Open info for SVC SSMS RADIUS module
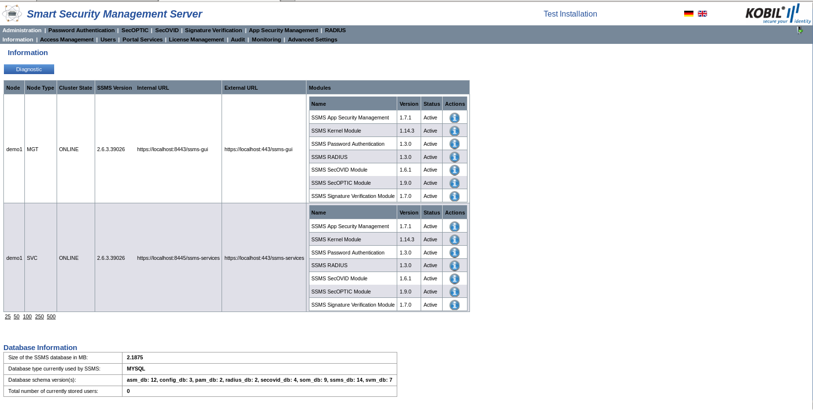Viewport: 813px width, 410px height. pos(454,266)
